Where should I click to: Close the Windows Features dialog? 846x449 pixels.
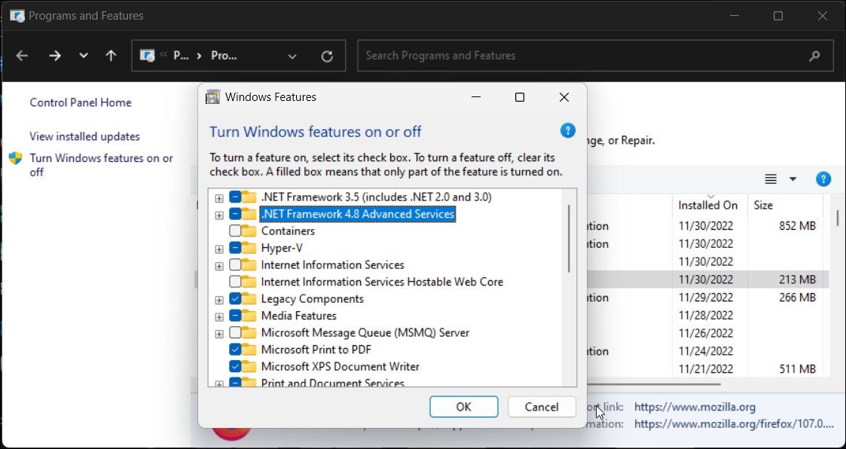click(x=563, y=97)
